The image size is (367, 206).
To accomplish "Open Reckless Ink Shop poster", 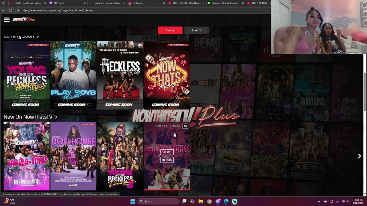I will [120, 75].
